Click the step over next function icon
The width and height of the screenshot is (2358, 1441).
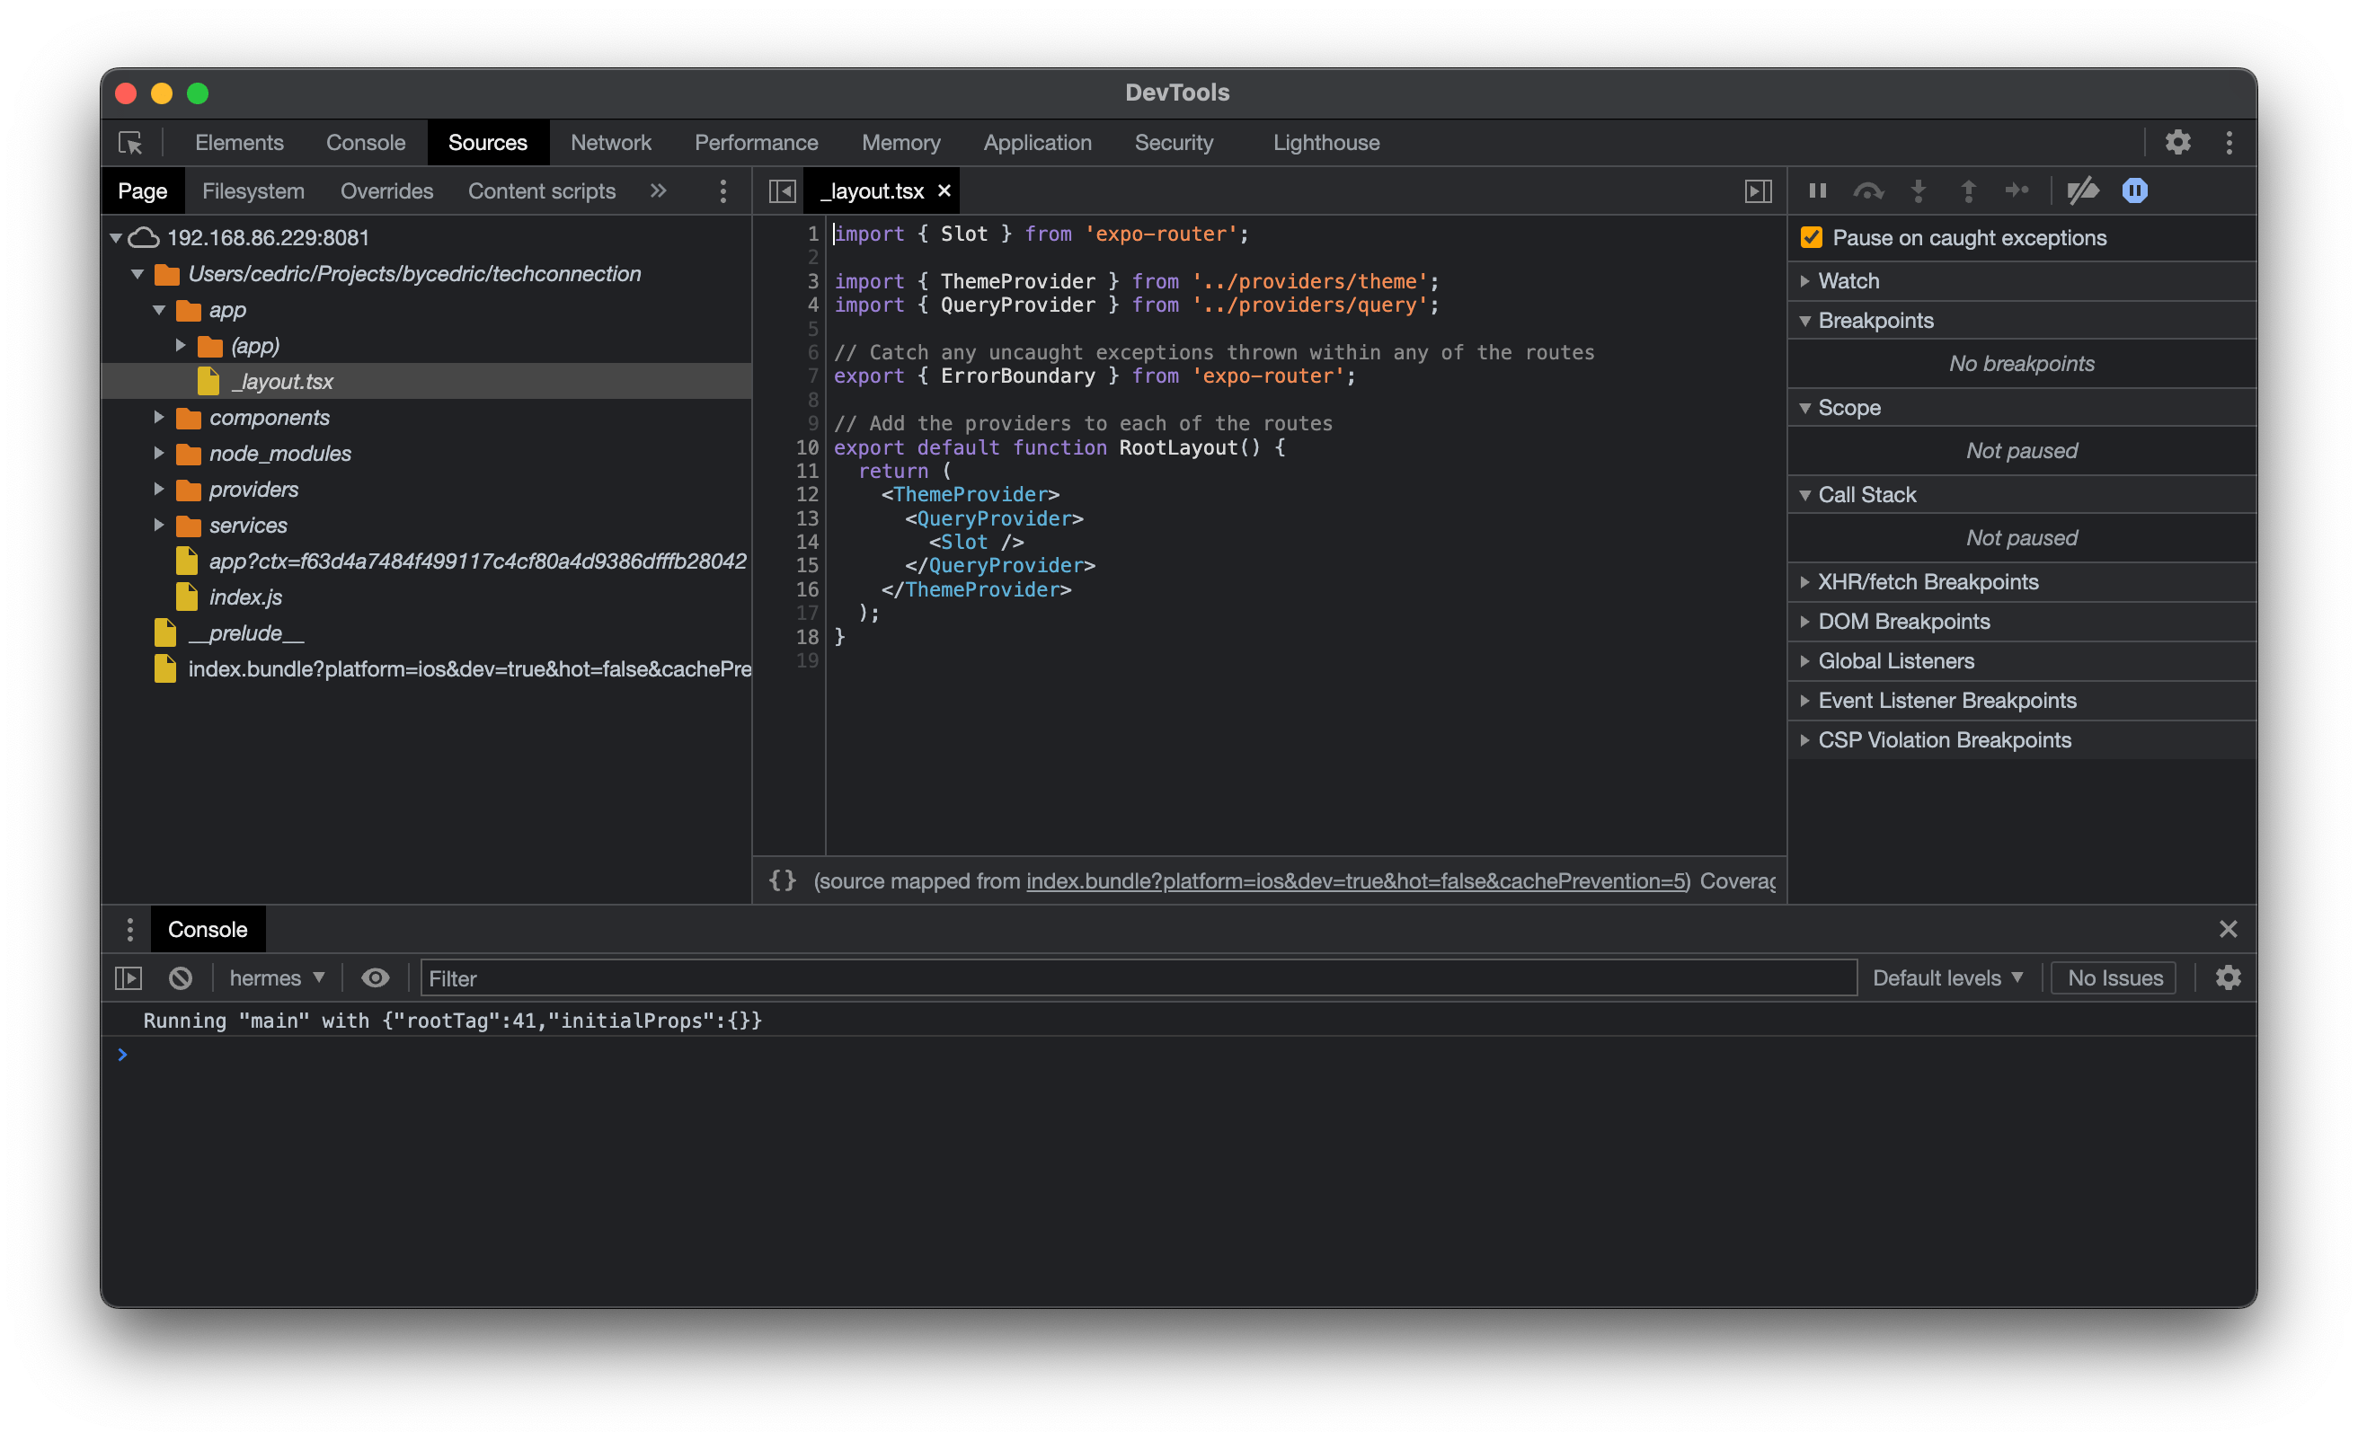click(x=1868, y=190)
